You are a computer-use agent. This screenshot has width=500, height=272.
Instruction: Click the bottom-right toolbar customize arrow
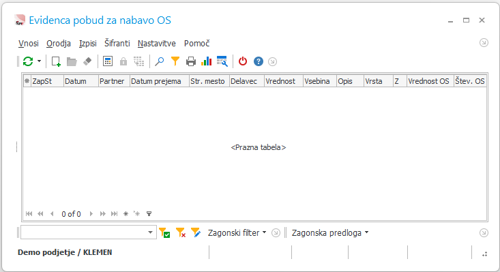pyautogui.click(x=484, y=233)
